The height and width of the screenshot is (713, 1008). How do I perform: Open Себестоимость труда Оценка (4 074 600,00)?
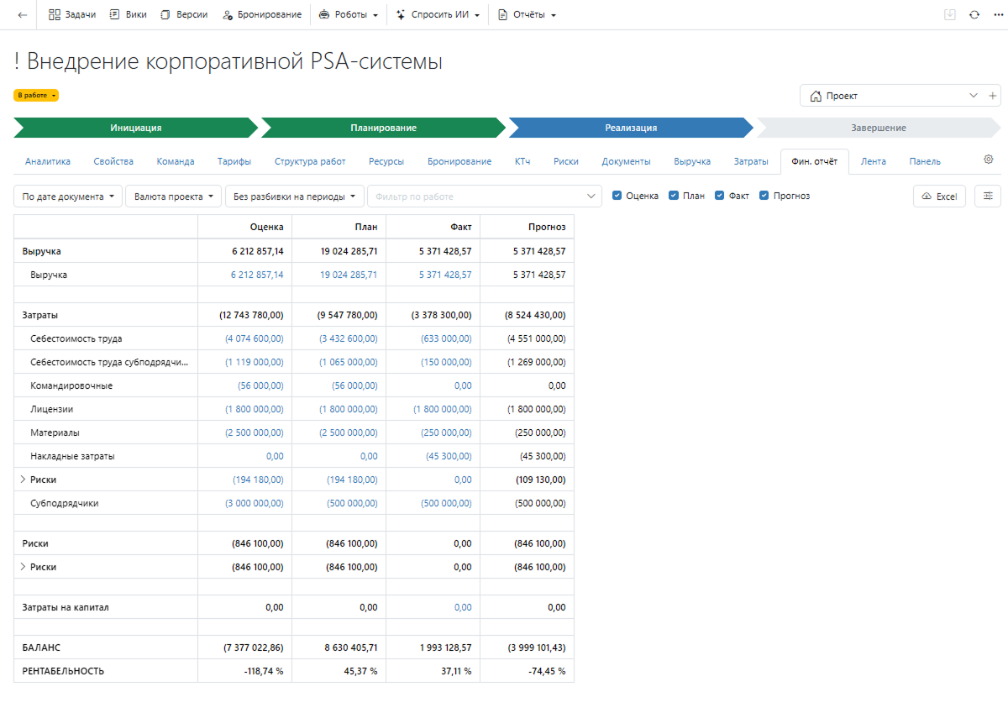[x=254, y=338]
